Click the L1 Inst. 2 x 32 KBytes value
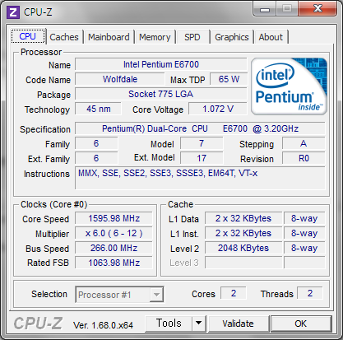 coord(243,233)
